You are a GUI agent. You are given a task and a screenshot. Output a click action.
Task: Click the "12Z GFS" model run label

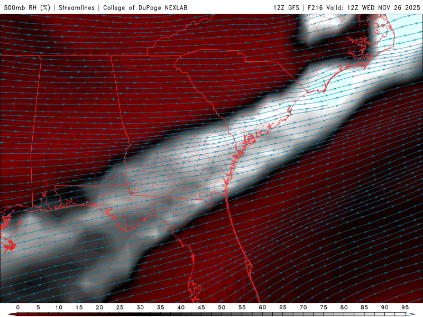[286, 7]
